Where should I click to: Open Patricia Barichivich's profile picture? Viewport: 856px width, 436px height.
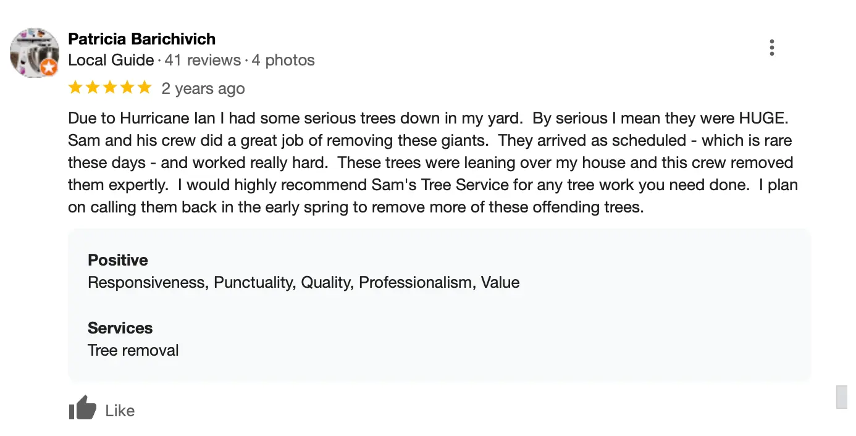tap(34, 52)
